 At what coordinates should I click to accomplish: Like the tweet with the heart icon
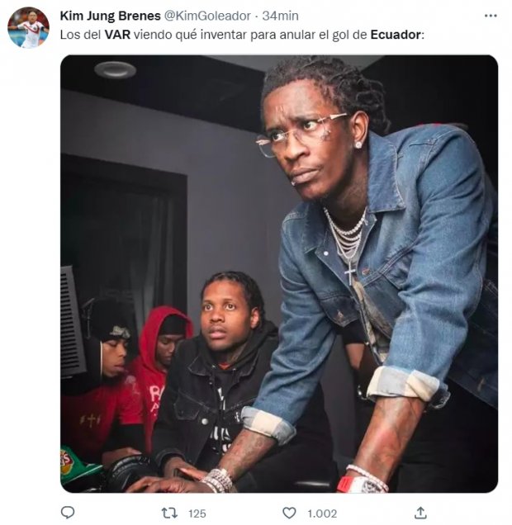coord(289,513)
